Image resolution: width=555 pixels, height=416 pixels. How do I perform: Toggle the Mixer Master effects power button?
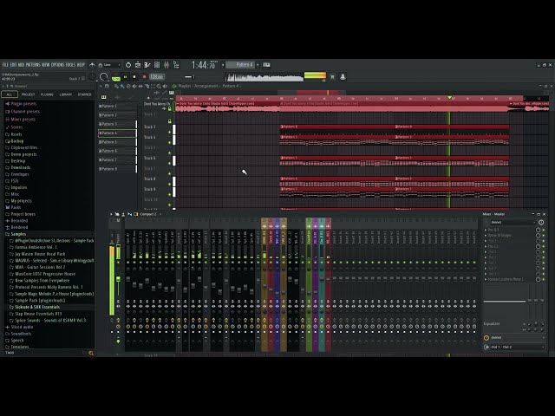[x=541, y=222]
